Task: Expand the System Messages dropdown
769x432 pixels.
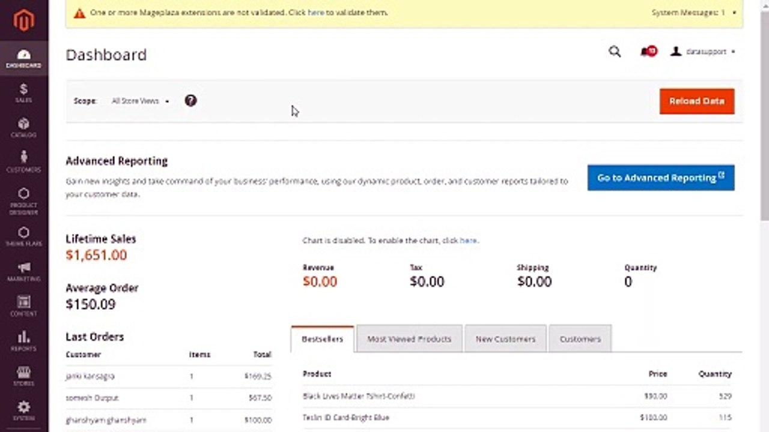Action: [694, 12]
